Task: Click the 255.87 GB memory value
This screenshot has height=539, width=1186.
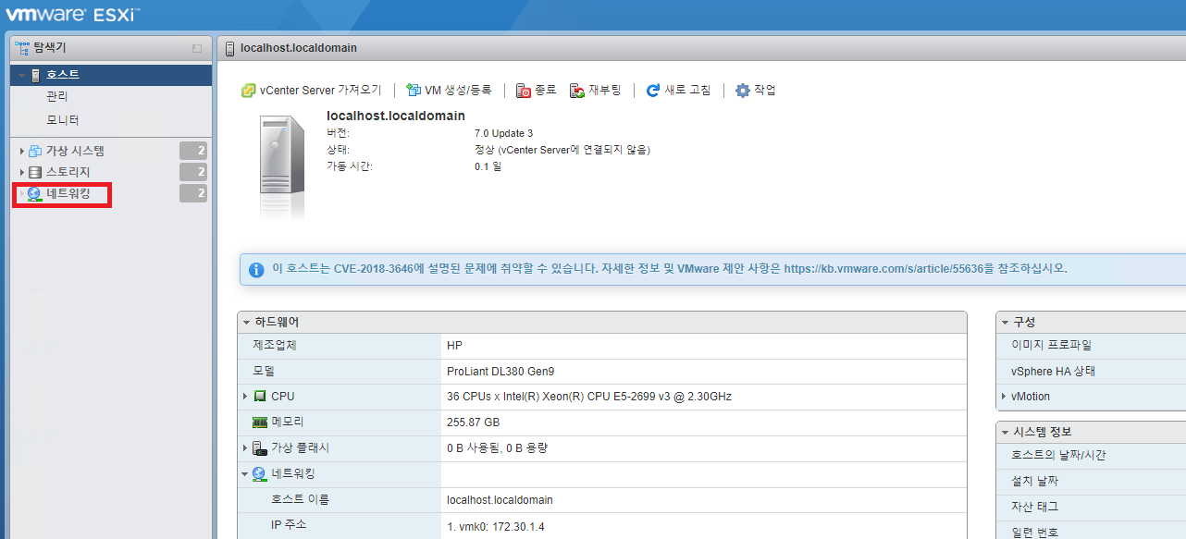Action: (473, 423)
